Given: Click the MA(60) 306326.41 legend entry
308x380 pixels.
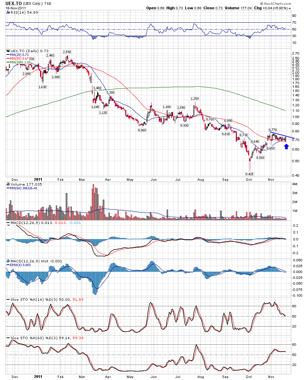Looking at the screenshot, I should click(22, 188).
